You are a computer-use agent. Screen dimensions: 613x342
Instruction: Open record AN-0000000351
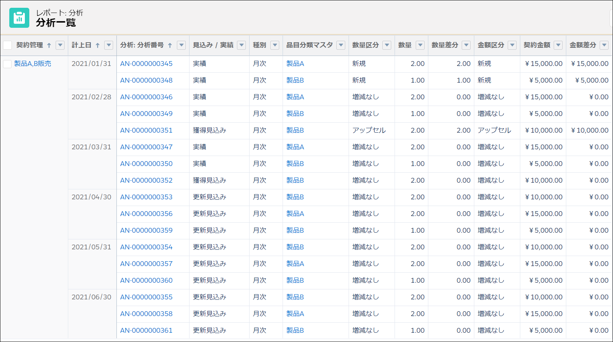click(x=146, y=130)
